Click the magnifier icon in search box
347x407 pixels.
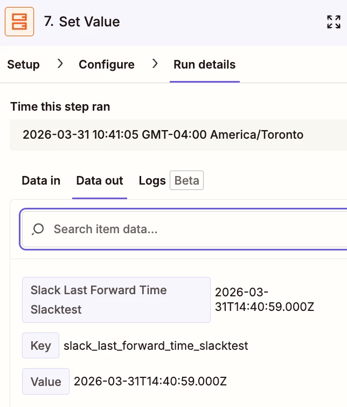[38, 229]
